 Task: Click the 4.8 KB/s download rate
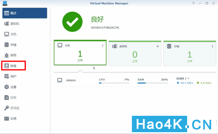(206, 83)
